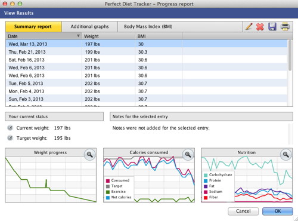Zoom into the Weight progress graph
The width and height of the screenshot is (298, 221).
(89, 154)
